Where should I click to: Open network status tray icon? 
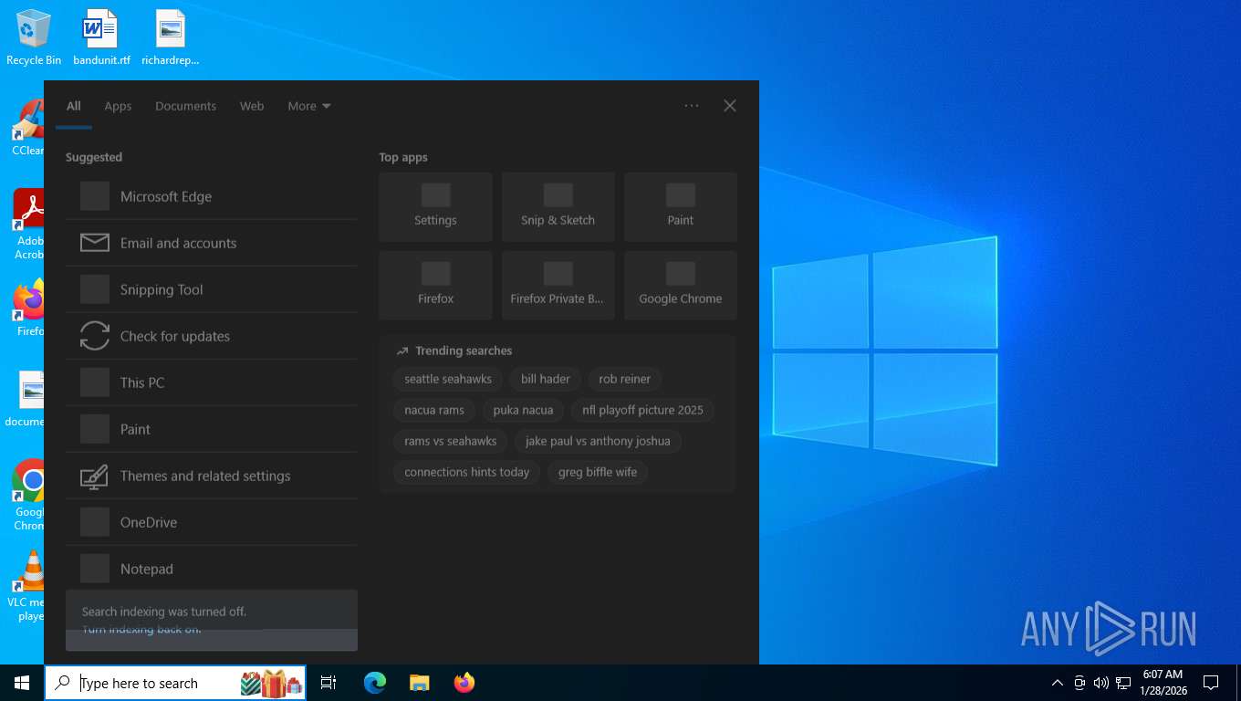pyautogui.click(x=1123, y=683)
